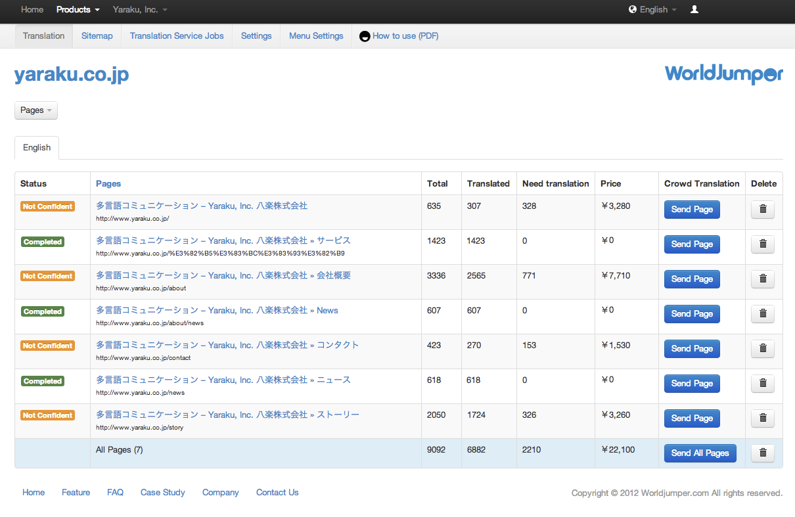Expand the Pages dropdown button
795x517 pixels.
coord(36,110)
